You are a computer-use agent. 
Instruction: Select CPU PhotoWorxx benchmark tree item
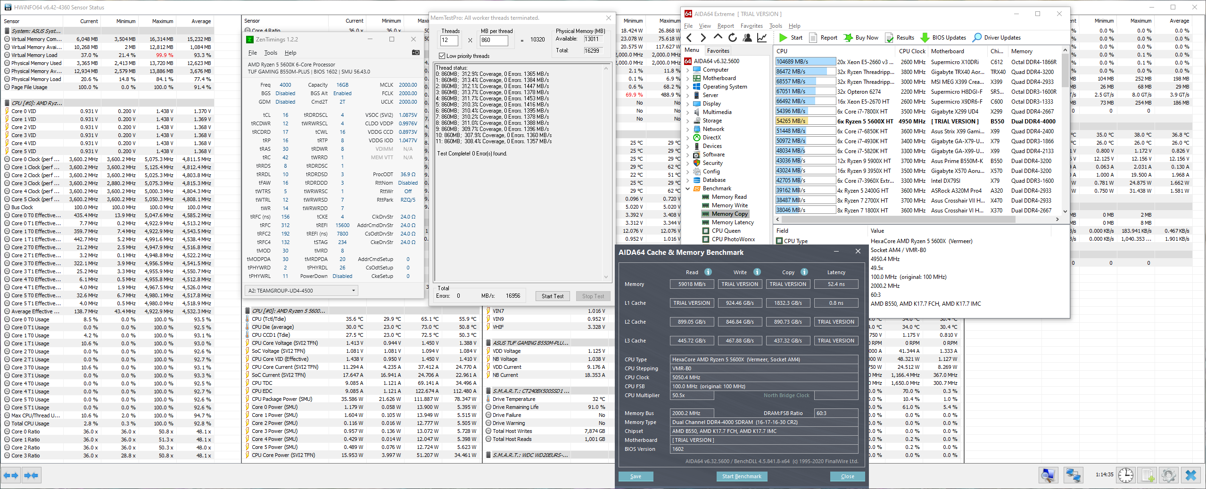click(733, 239)
